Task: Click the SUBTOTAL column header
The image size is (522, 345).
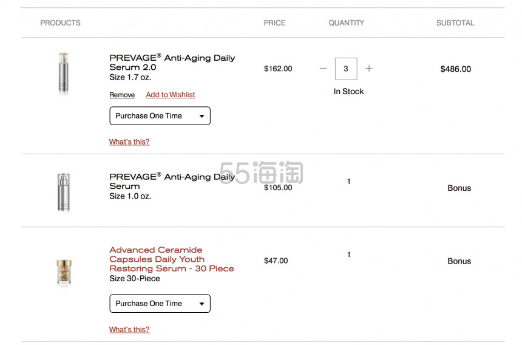Action: tap(455, 23)
